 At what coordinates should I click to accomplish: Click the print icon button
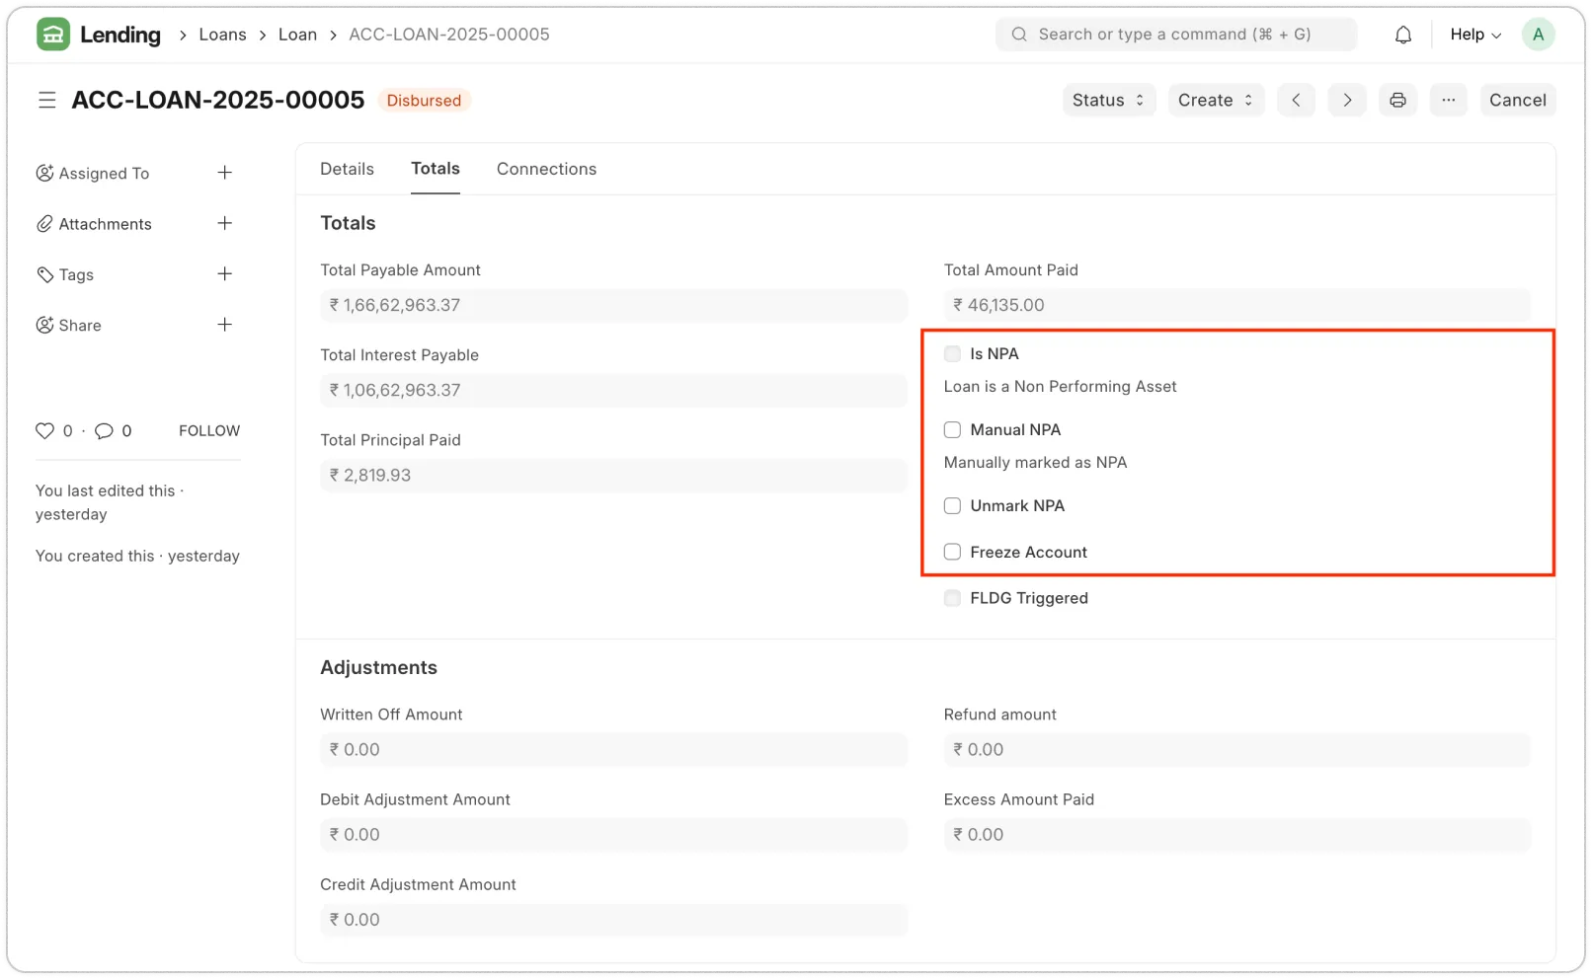pos(1397,101)
